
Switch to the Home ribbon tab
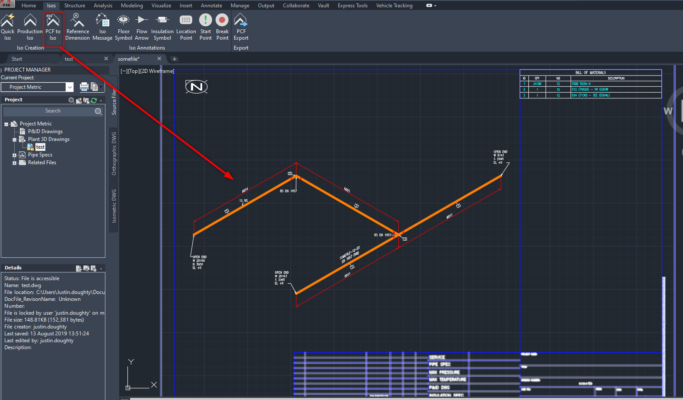pyautogui.click(x=29, y=6)
